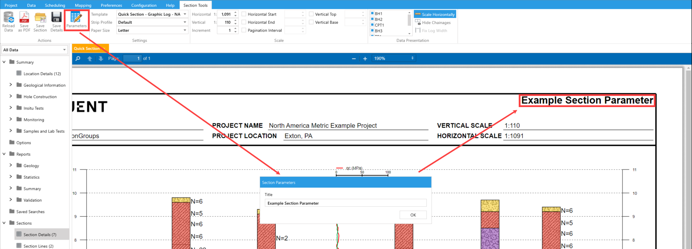Click Hide Chainages
The height and width of the screenshot is (249, 692).
click(x=433, y=22)
